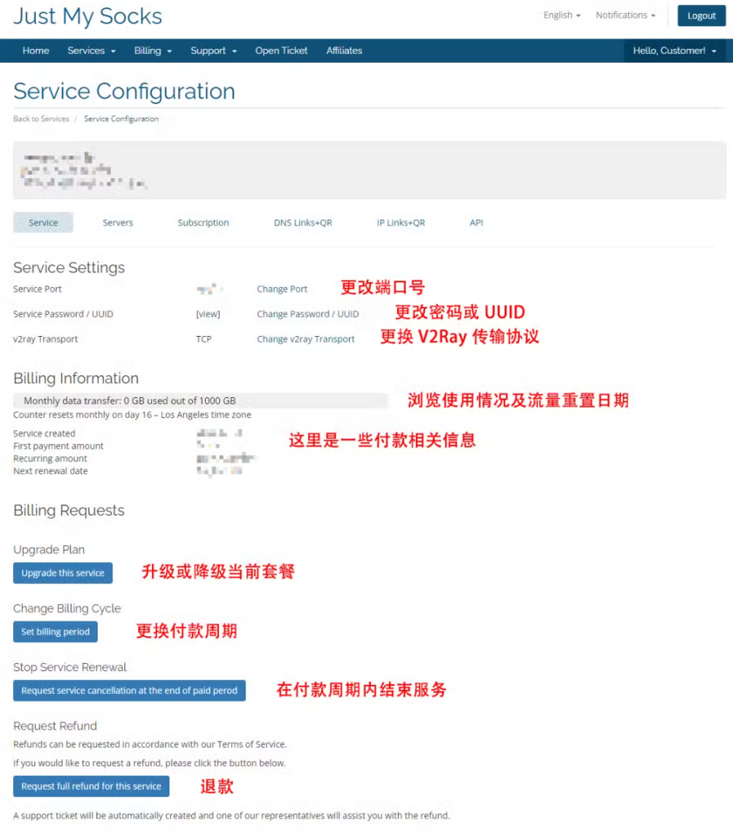Viewport: 733px width, 833px height.
Task: Click the Change Port link
Action: pos(282,289)
